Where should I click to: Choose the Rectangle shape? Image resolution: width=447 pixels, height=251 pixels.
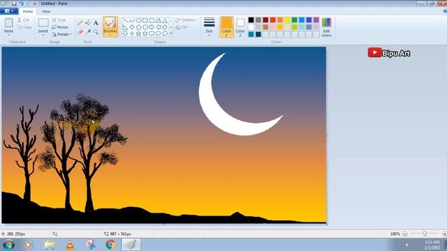(x=145, y=20)
